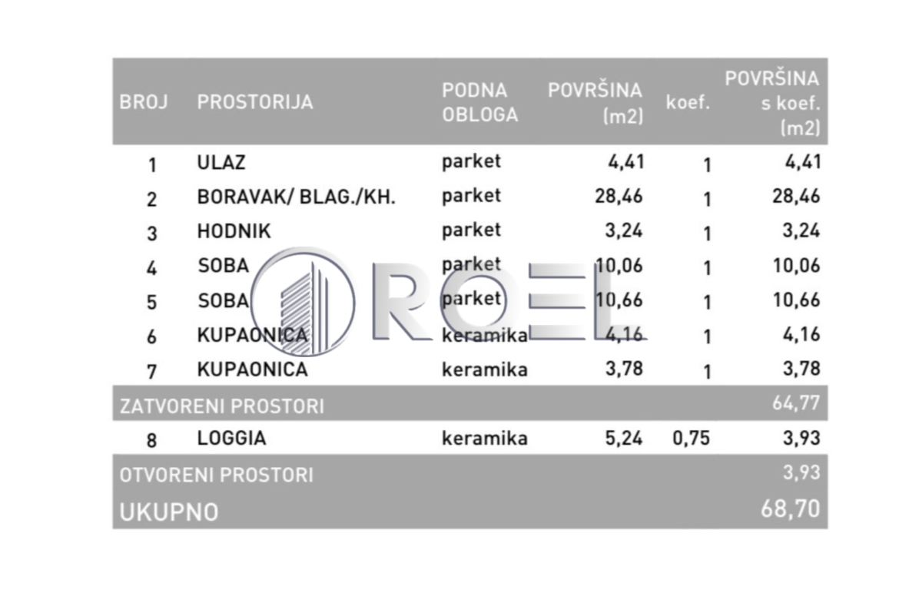
Task: Click row number 4 in BROJ column
Action: [151, 268]
